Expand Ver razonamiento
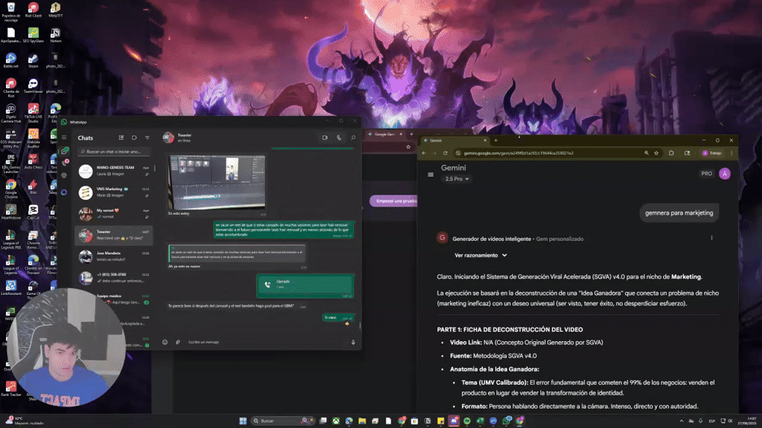The height and width of the screenshot is (428, 762). [481, 256]
